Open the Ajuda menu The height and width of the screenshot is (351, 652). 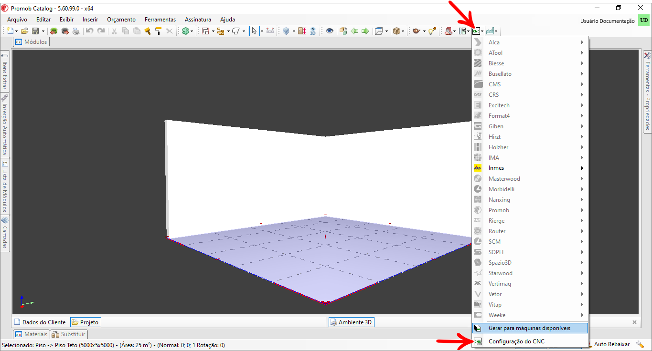click(x=227, y=20)
